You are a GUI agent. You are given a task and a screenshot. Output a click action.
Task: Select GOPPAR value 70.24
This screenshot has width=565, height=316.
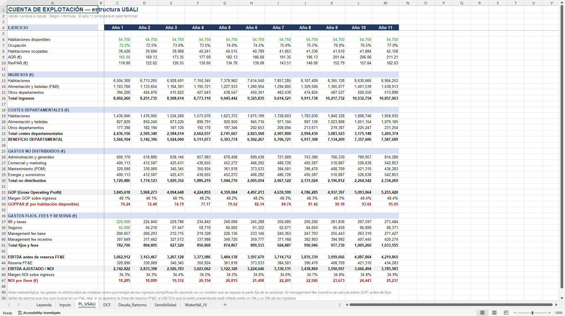[117, 204]
